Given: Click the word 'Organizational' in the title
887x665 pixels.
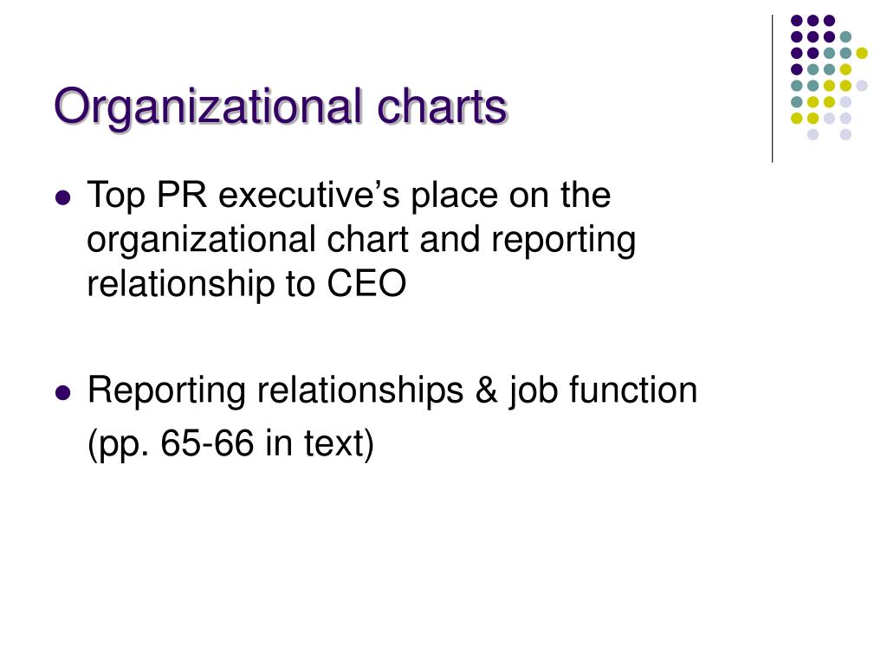Looking at the screenshot, I should tap(208, 107).
